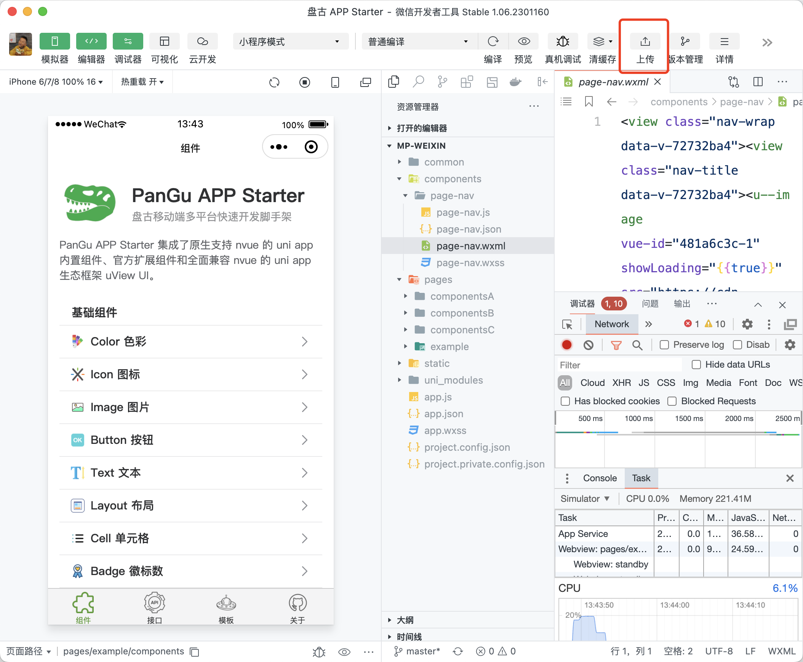803x662 pixels.
Task: Open page-nav.js file
Action: click(x=468, y=212)
